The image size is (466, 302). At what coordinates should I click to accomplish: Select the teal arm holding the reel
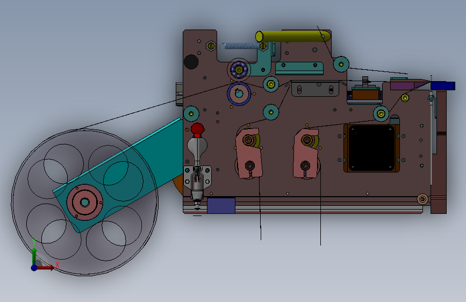click(119, 174)
